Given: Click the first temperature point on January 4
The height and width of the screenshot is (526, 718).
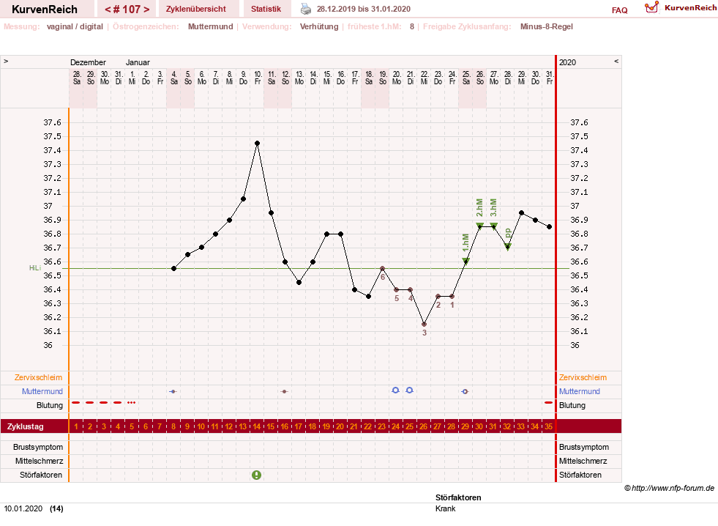Looking at the screenshot, I should click(173, 269).
